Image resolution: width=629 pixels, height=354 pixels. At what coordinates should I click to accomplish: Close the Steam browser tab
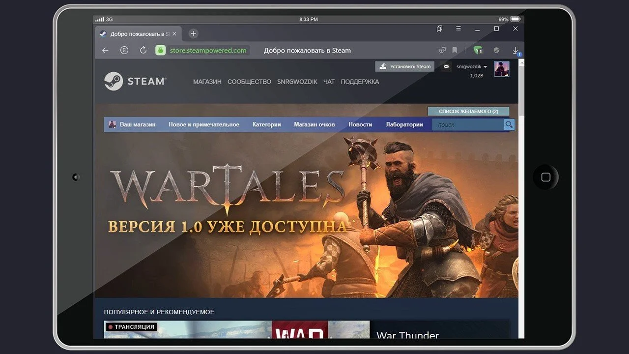click(174, 34)
